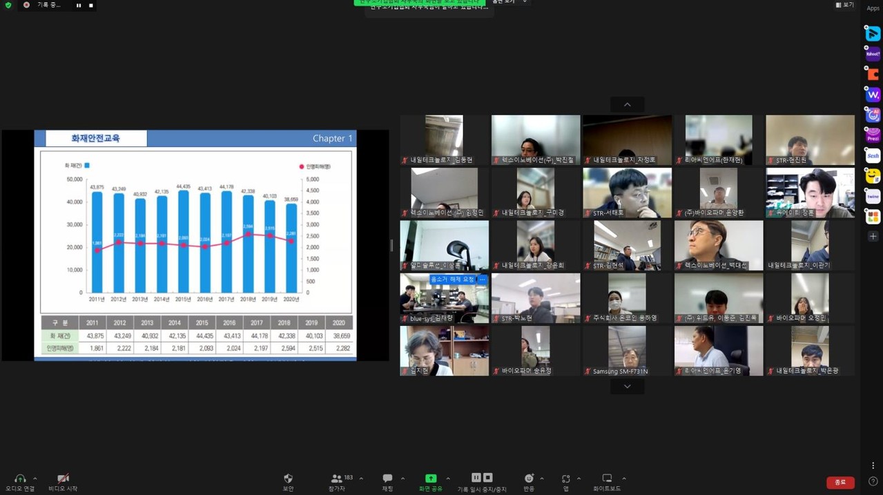Open the 참가자 participants panel

pyautogui.click(x=336, y=483)
